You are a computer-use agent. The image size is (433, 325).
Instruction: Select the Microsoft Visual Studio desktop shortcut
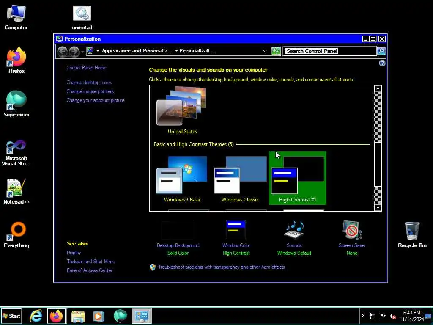click(x=16, y=153)
